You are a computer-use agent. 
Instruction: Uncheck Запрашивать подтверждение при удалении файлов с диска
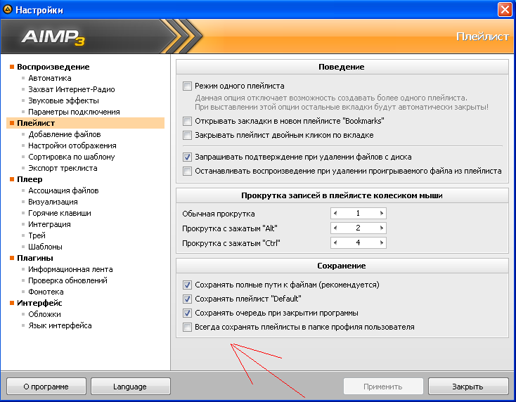(187, 157)
